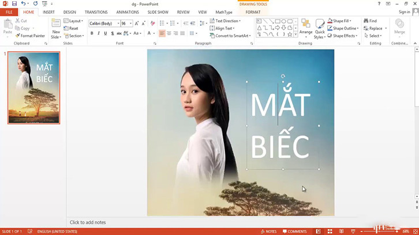Center the text alignment
The width and height of the screenshot is (419, 235).
tap(169, 33)
